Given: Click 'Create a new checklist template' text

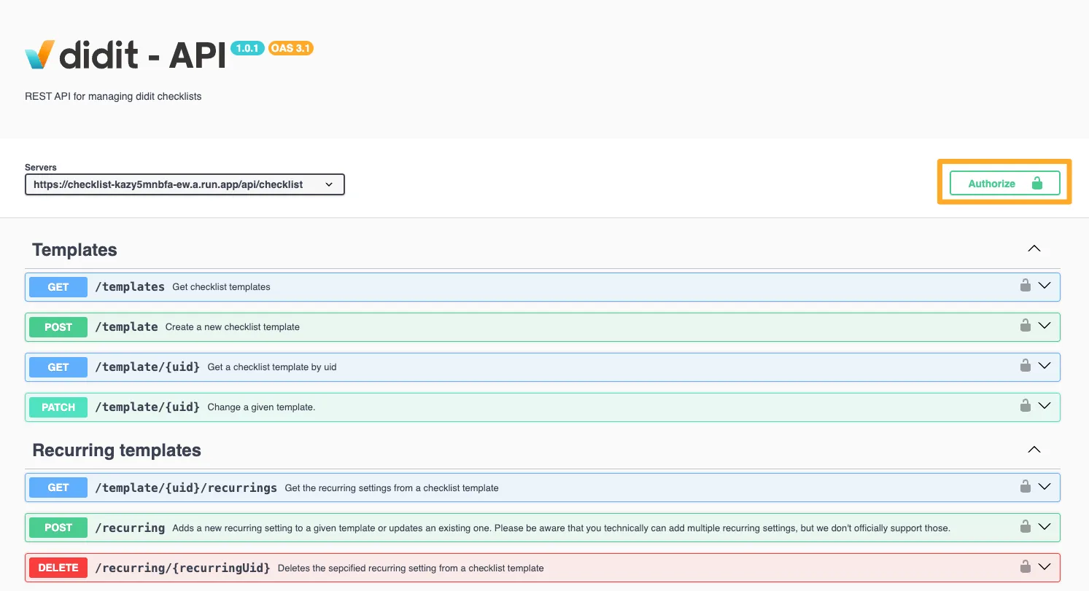Looking at the screenshot, I should point(233,327).
